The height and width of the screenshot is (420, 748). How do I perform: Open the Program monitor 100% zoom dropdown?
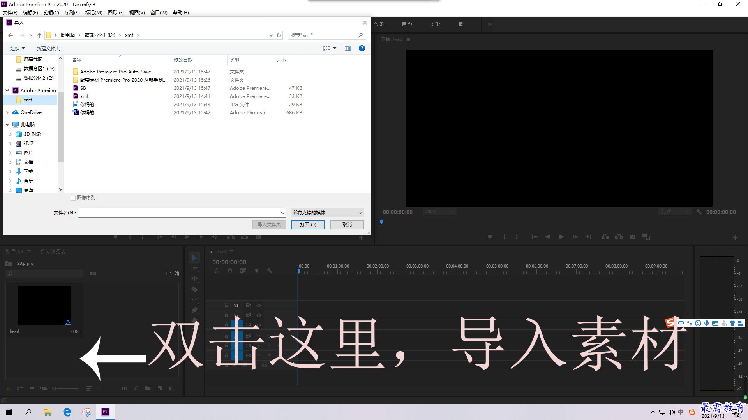click(x=439, y=212)
